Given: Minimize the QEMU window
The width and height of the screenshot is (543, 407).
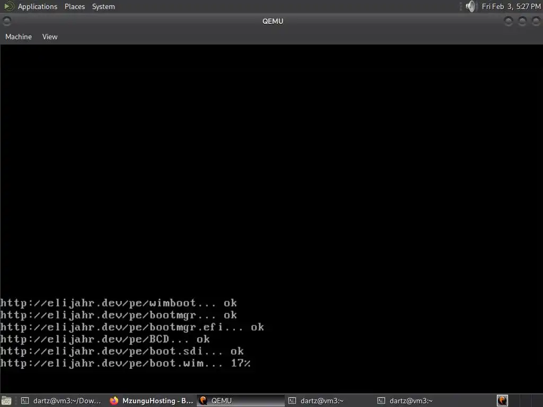Looking at the screenshot, I should 509,21.
